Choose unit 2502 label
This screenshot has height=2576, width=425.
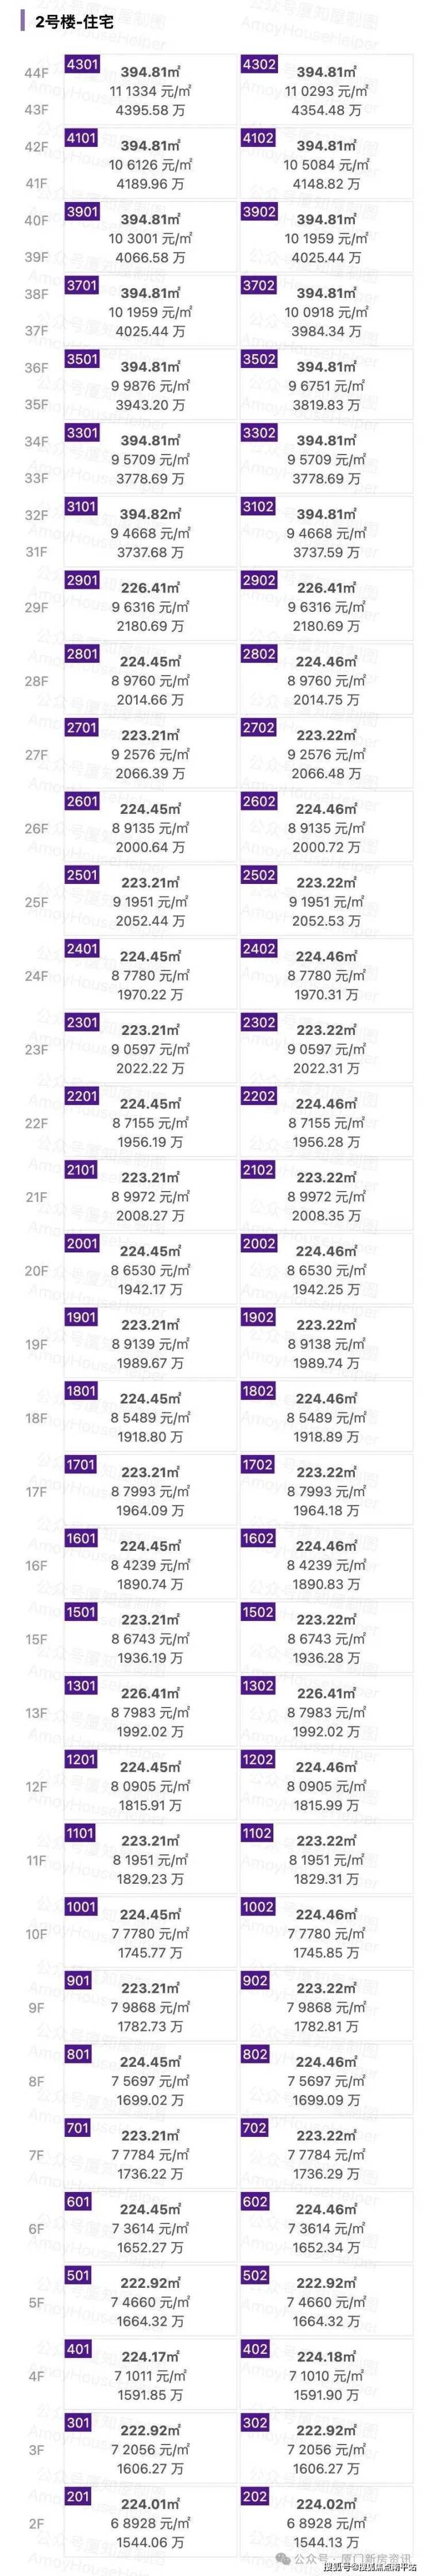click(x=258, y=875)
